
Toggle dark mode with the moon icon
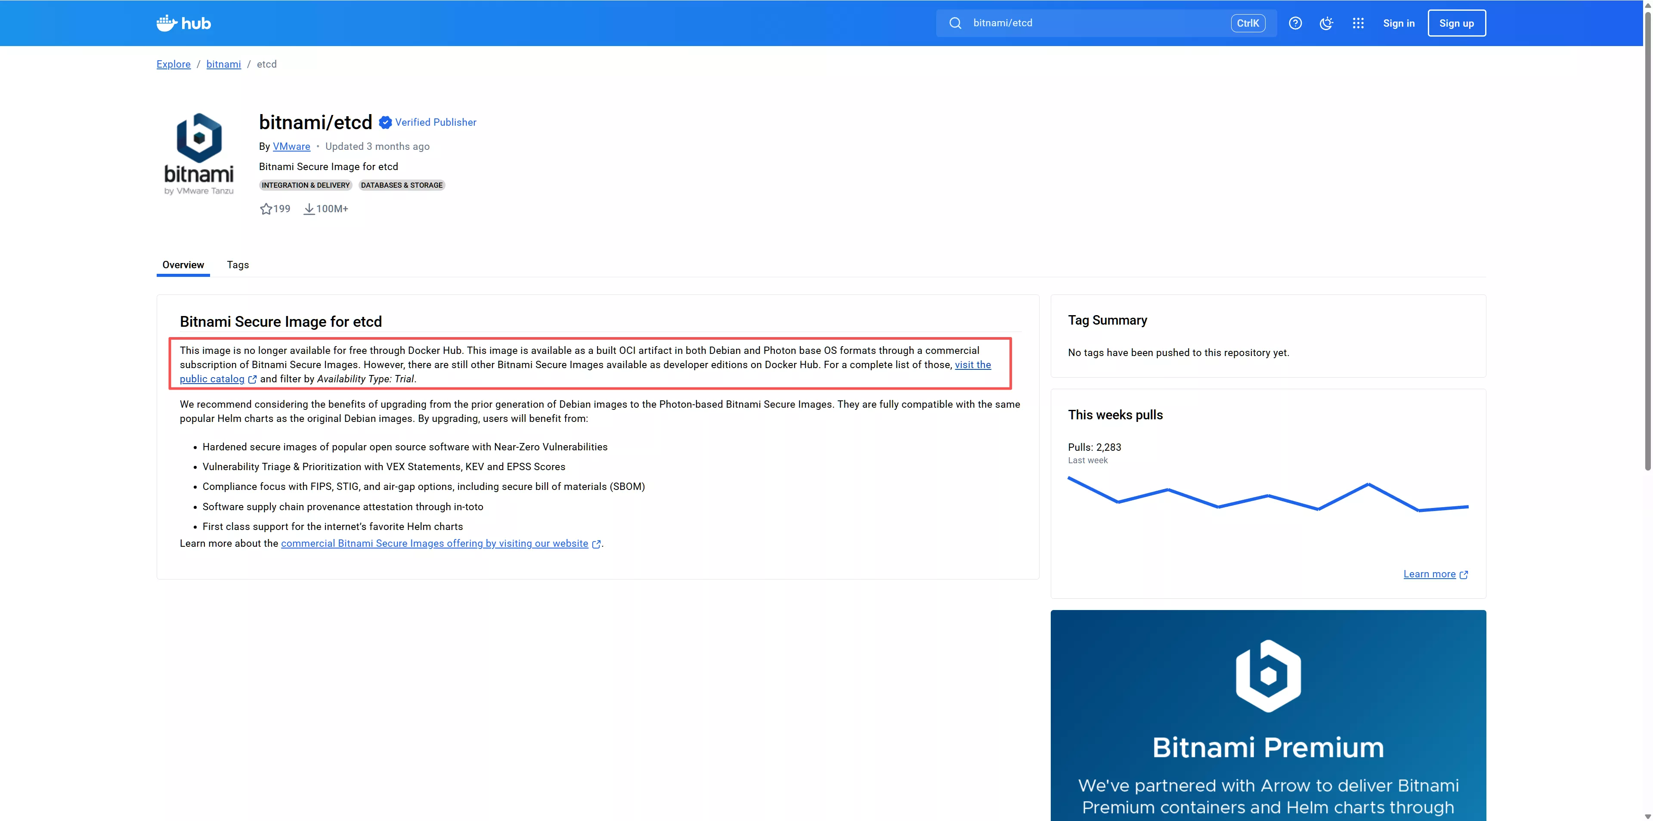tap(1326, 22)
